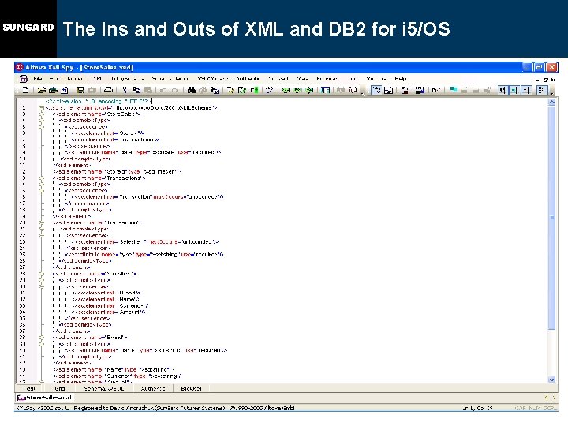Viewport: 568px width, 426px height.
Task: Open the Convert menu
Action: tap(278, 79)
